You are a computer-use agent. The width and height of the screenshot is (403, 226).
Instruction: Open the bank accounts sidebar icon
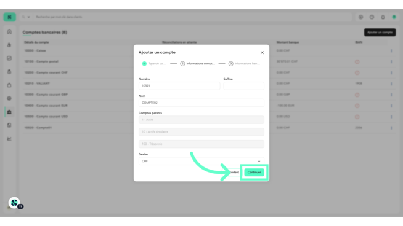pyautogui.click(x=9, y=112)
